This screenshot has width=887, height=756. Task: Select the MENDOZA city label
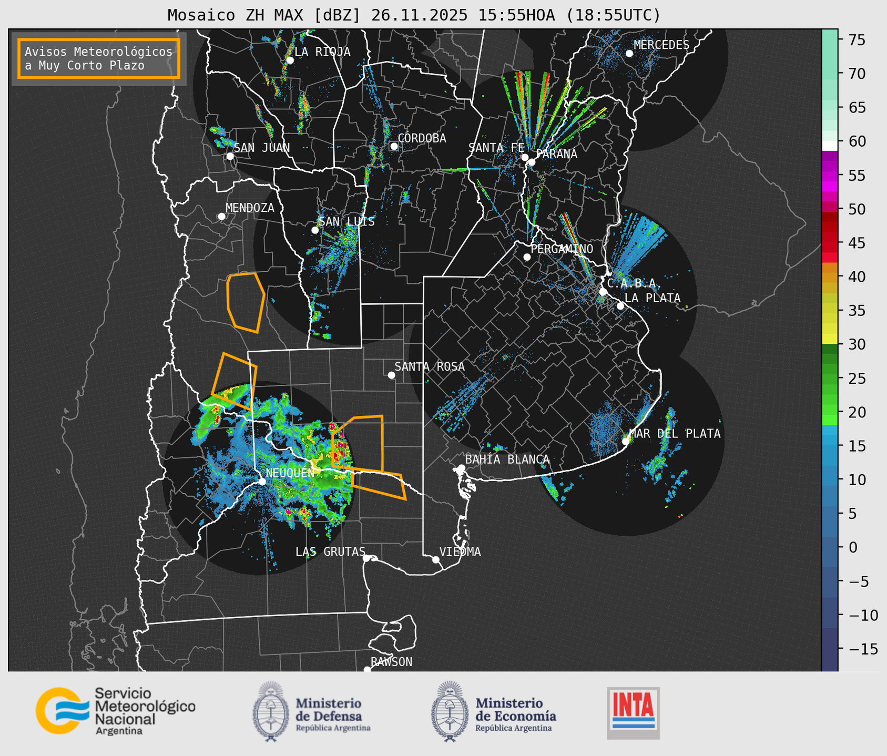[250, 208]
